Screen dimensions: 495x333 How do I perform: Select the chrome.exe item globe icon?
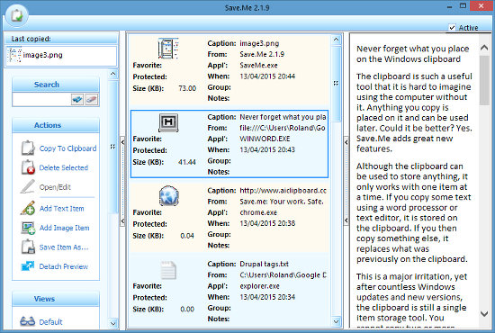168,195
